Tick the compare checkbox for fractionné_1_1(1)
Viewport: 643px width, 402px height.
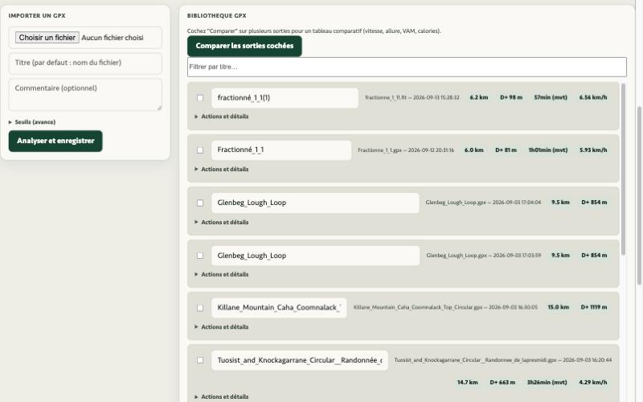200,97
